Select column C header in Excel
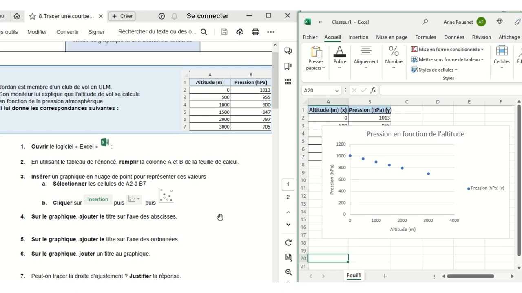Viewport: 522px width, 293px height. 407,102
